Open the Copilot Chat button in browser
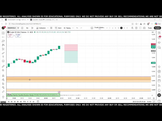162x121 pixels. pyautogui.click(x=158, y=24)
